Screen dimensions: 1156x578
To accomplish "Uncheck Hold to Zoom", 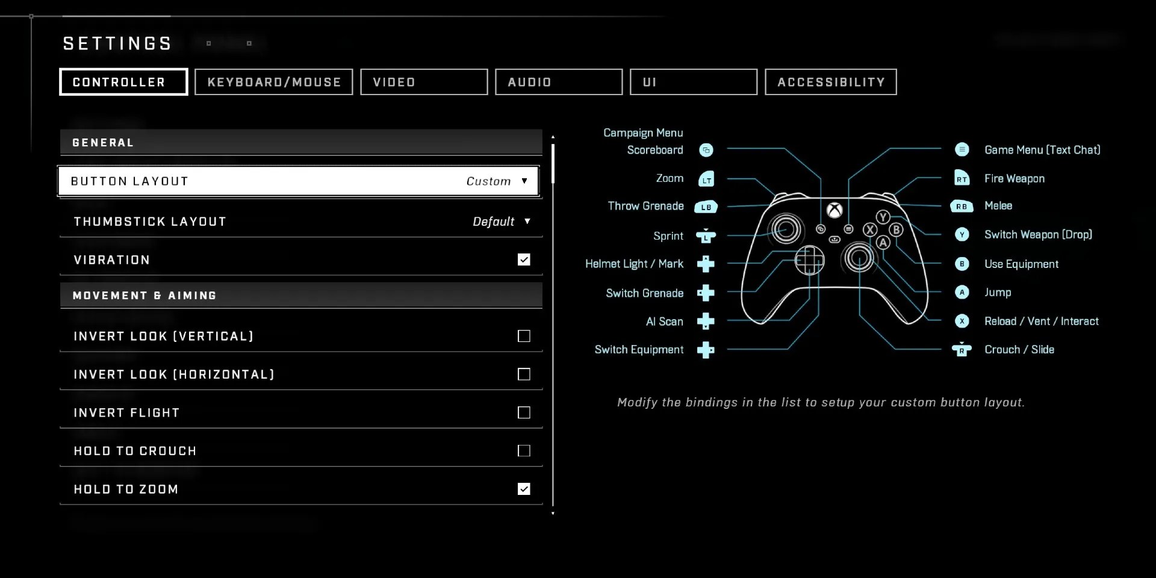I will [523, 489].
